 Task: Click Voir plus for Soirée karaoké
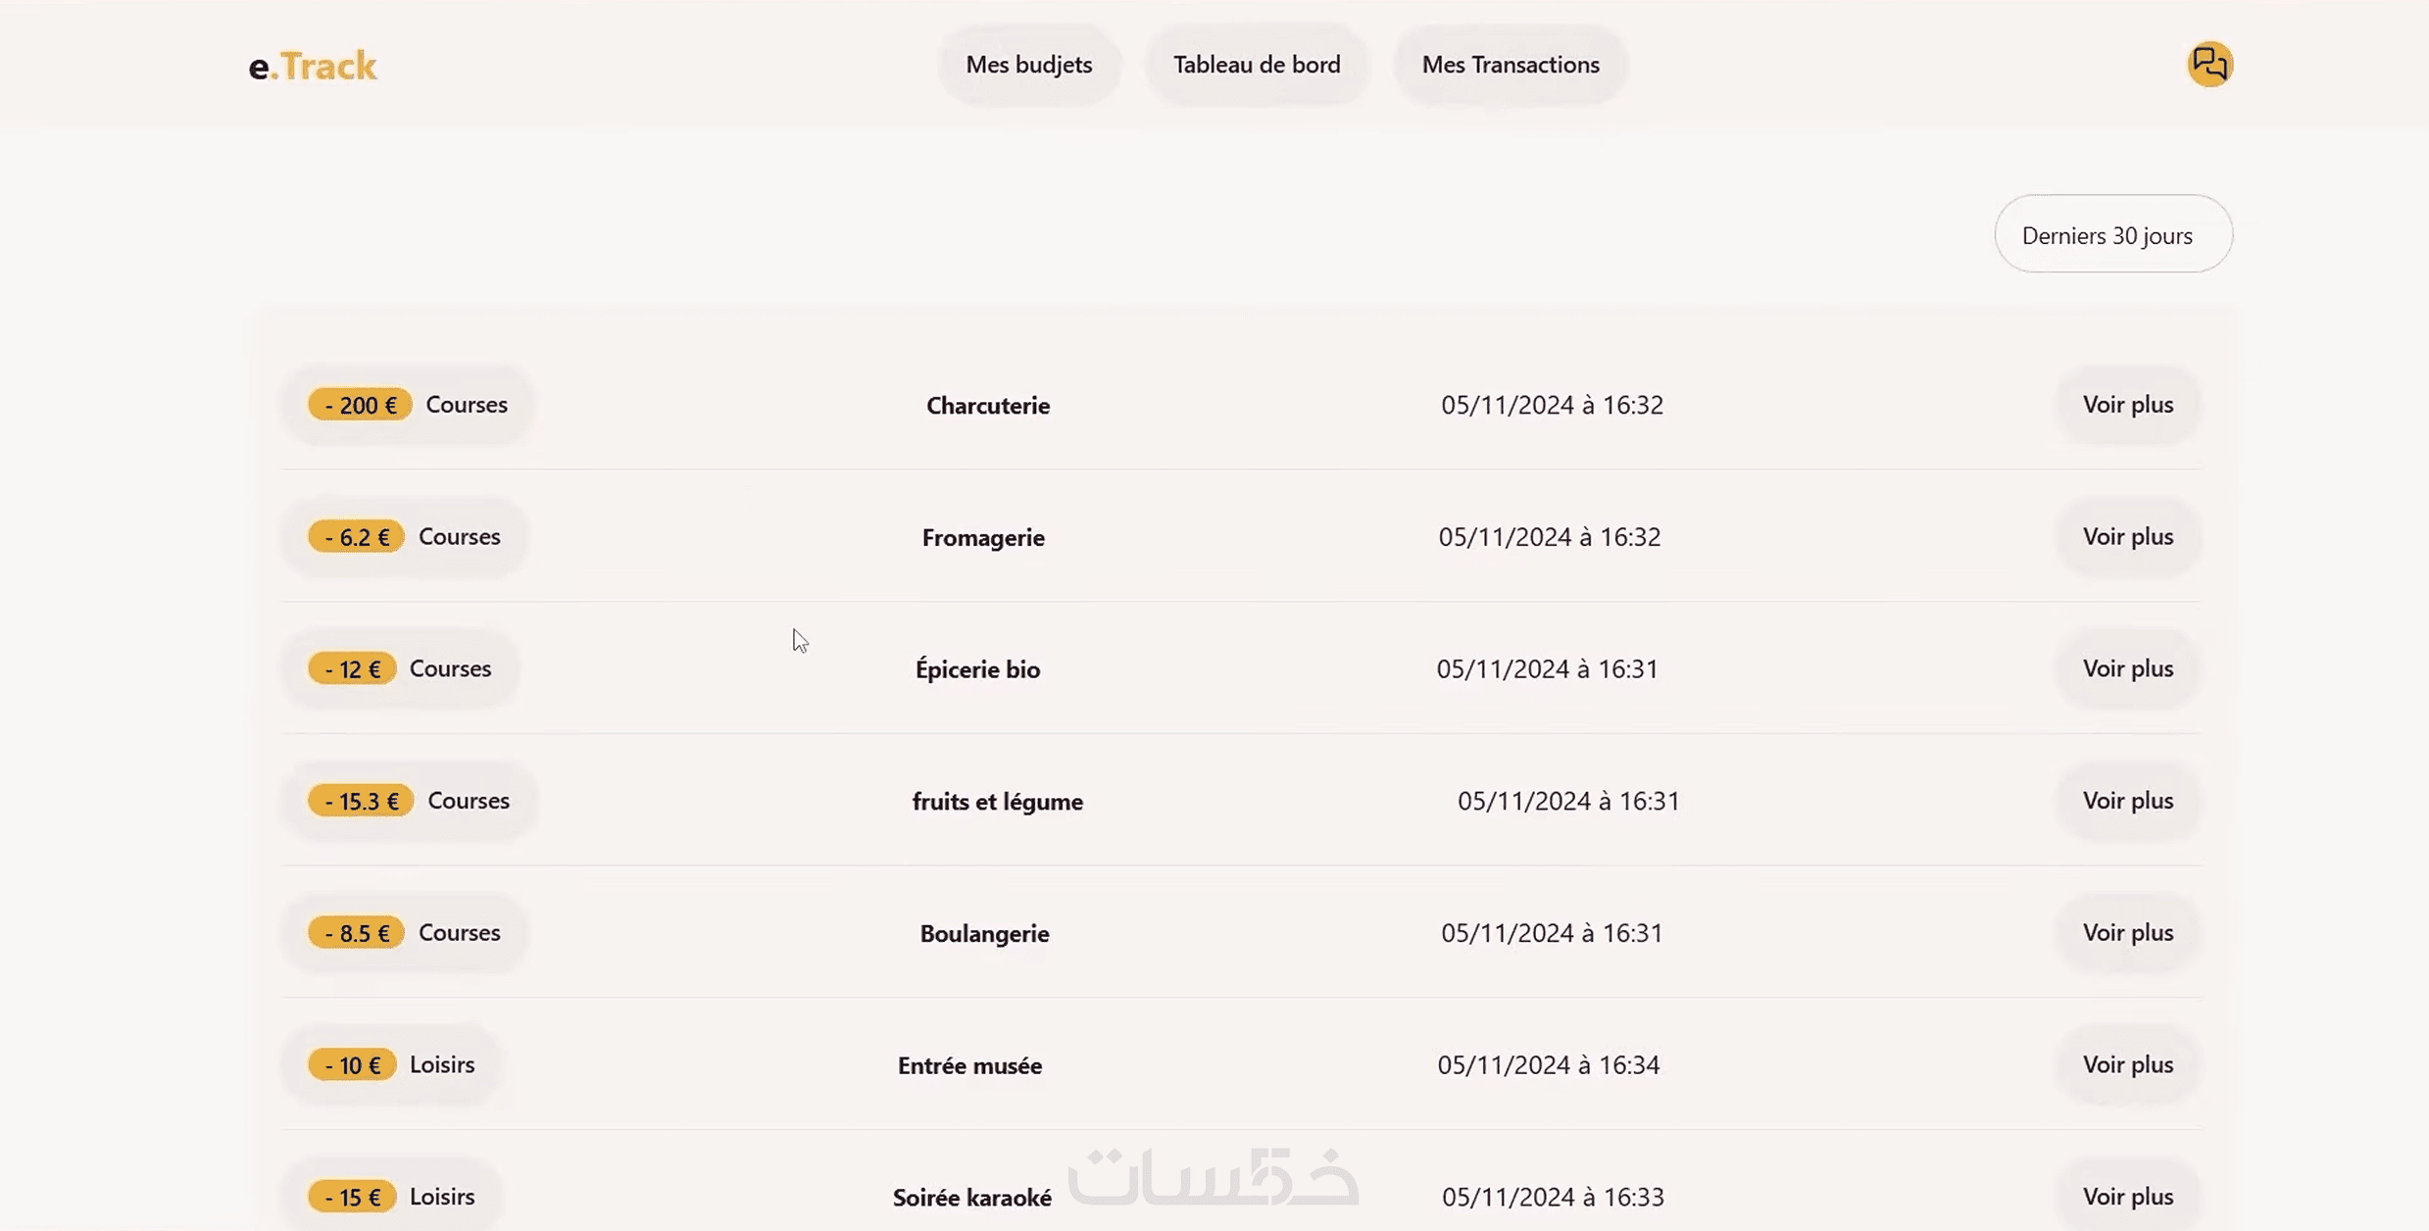click(x=2127, y=1197)
